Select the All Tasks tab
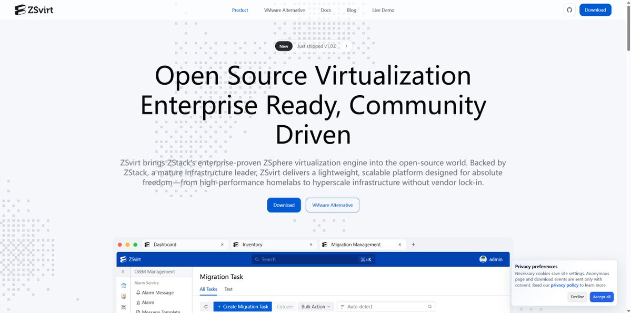631x313 pixels. click(x=208, y=289)
